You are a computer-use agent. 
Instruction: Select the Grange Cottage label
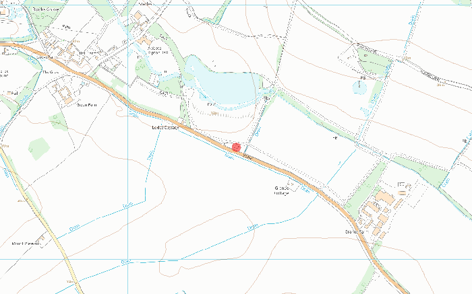click(x=282, y=190)
